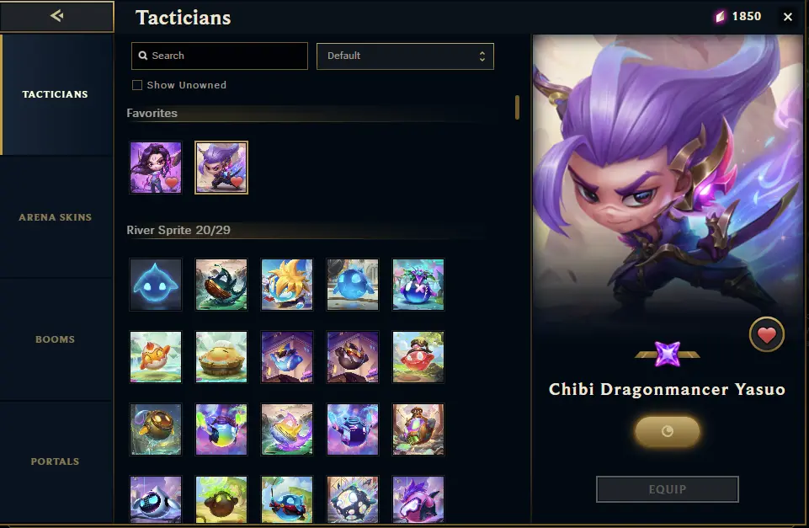The height and width of the screenshot is (528, 809).
Task: Click the currency icon next to 1850
Action: click(721, 17)
